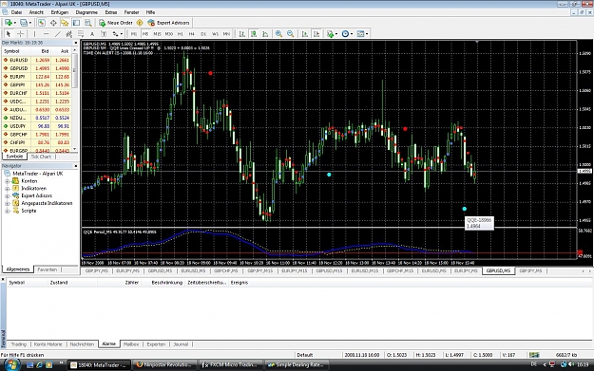Open the Strategy Tester magnifier icon

pos(87,23)
